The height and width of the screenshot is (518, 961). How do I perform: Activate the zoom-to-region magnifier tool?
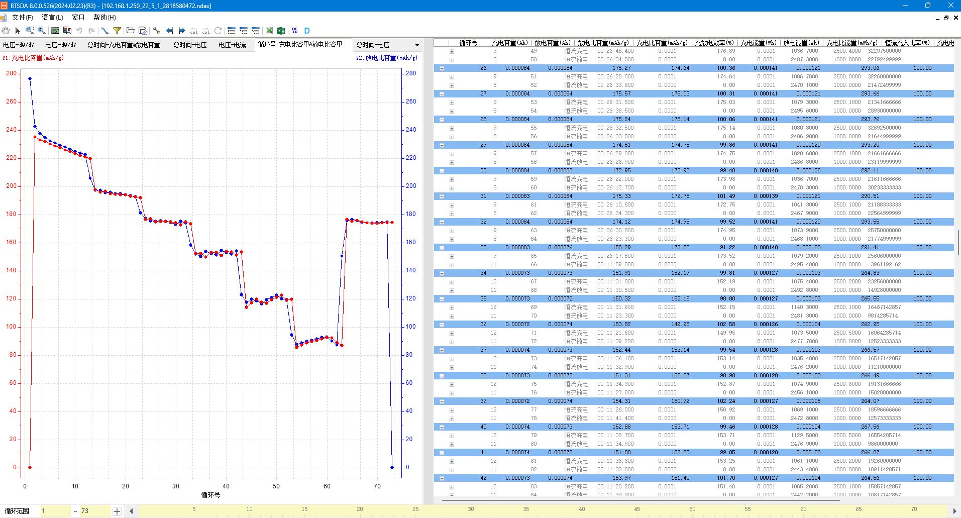[30, 31]
